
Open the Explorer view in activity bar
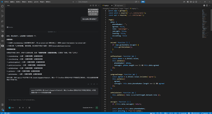pos(2,6)
